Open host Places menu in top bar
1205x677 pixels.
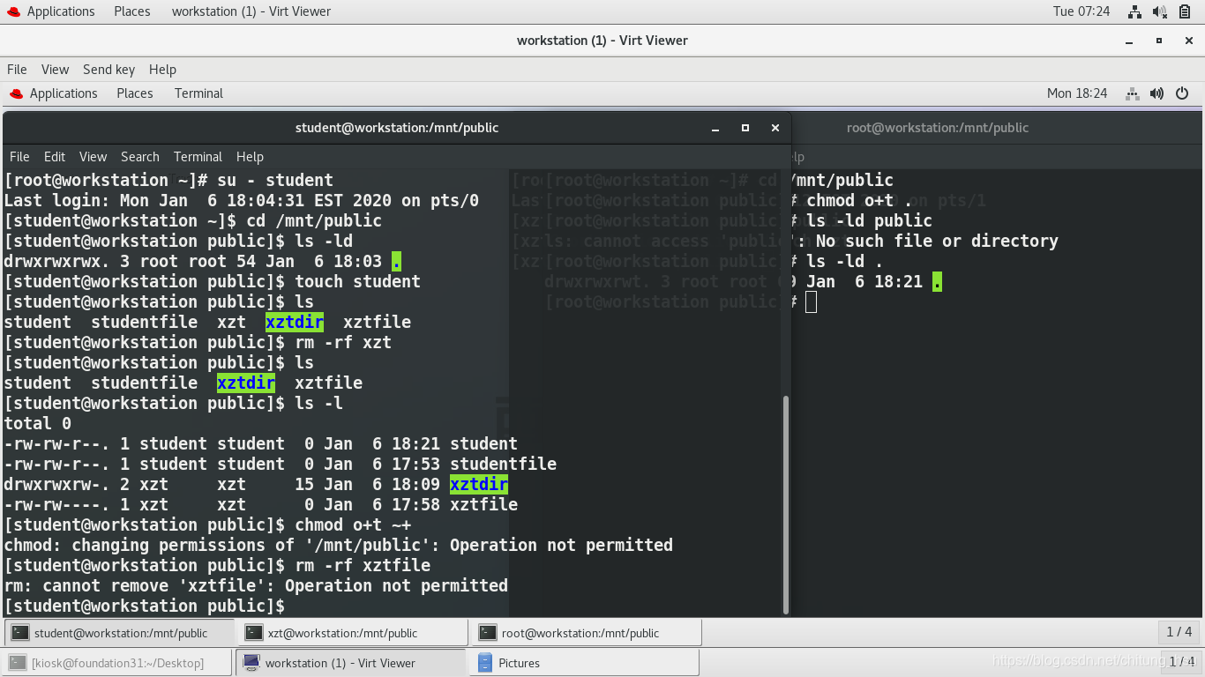pyautogui.click(x=131, y=11)
